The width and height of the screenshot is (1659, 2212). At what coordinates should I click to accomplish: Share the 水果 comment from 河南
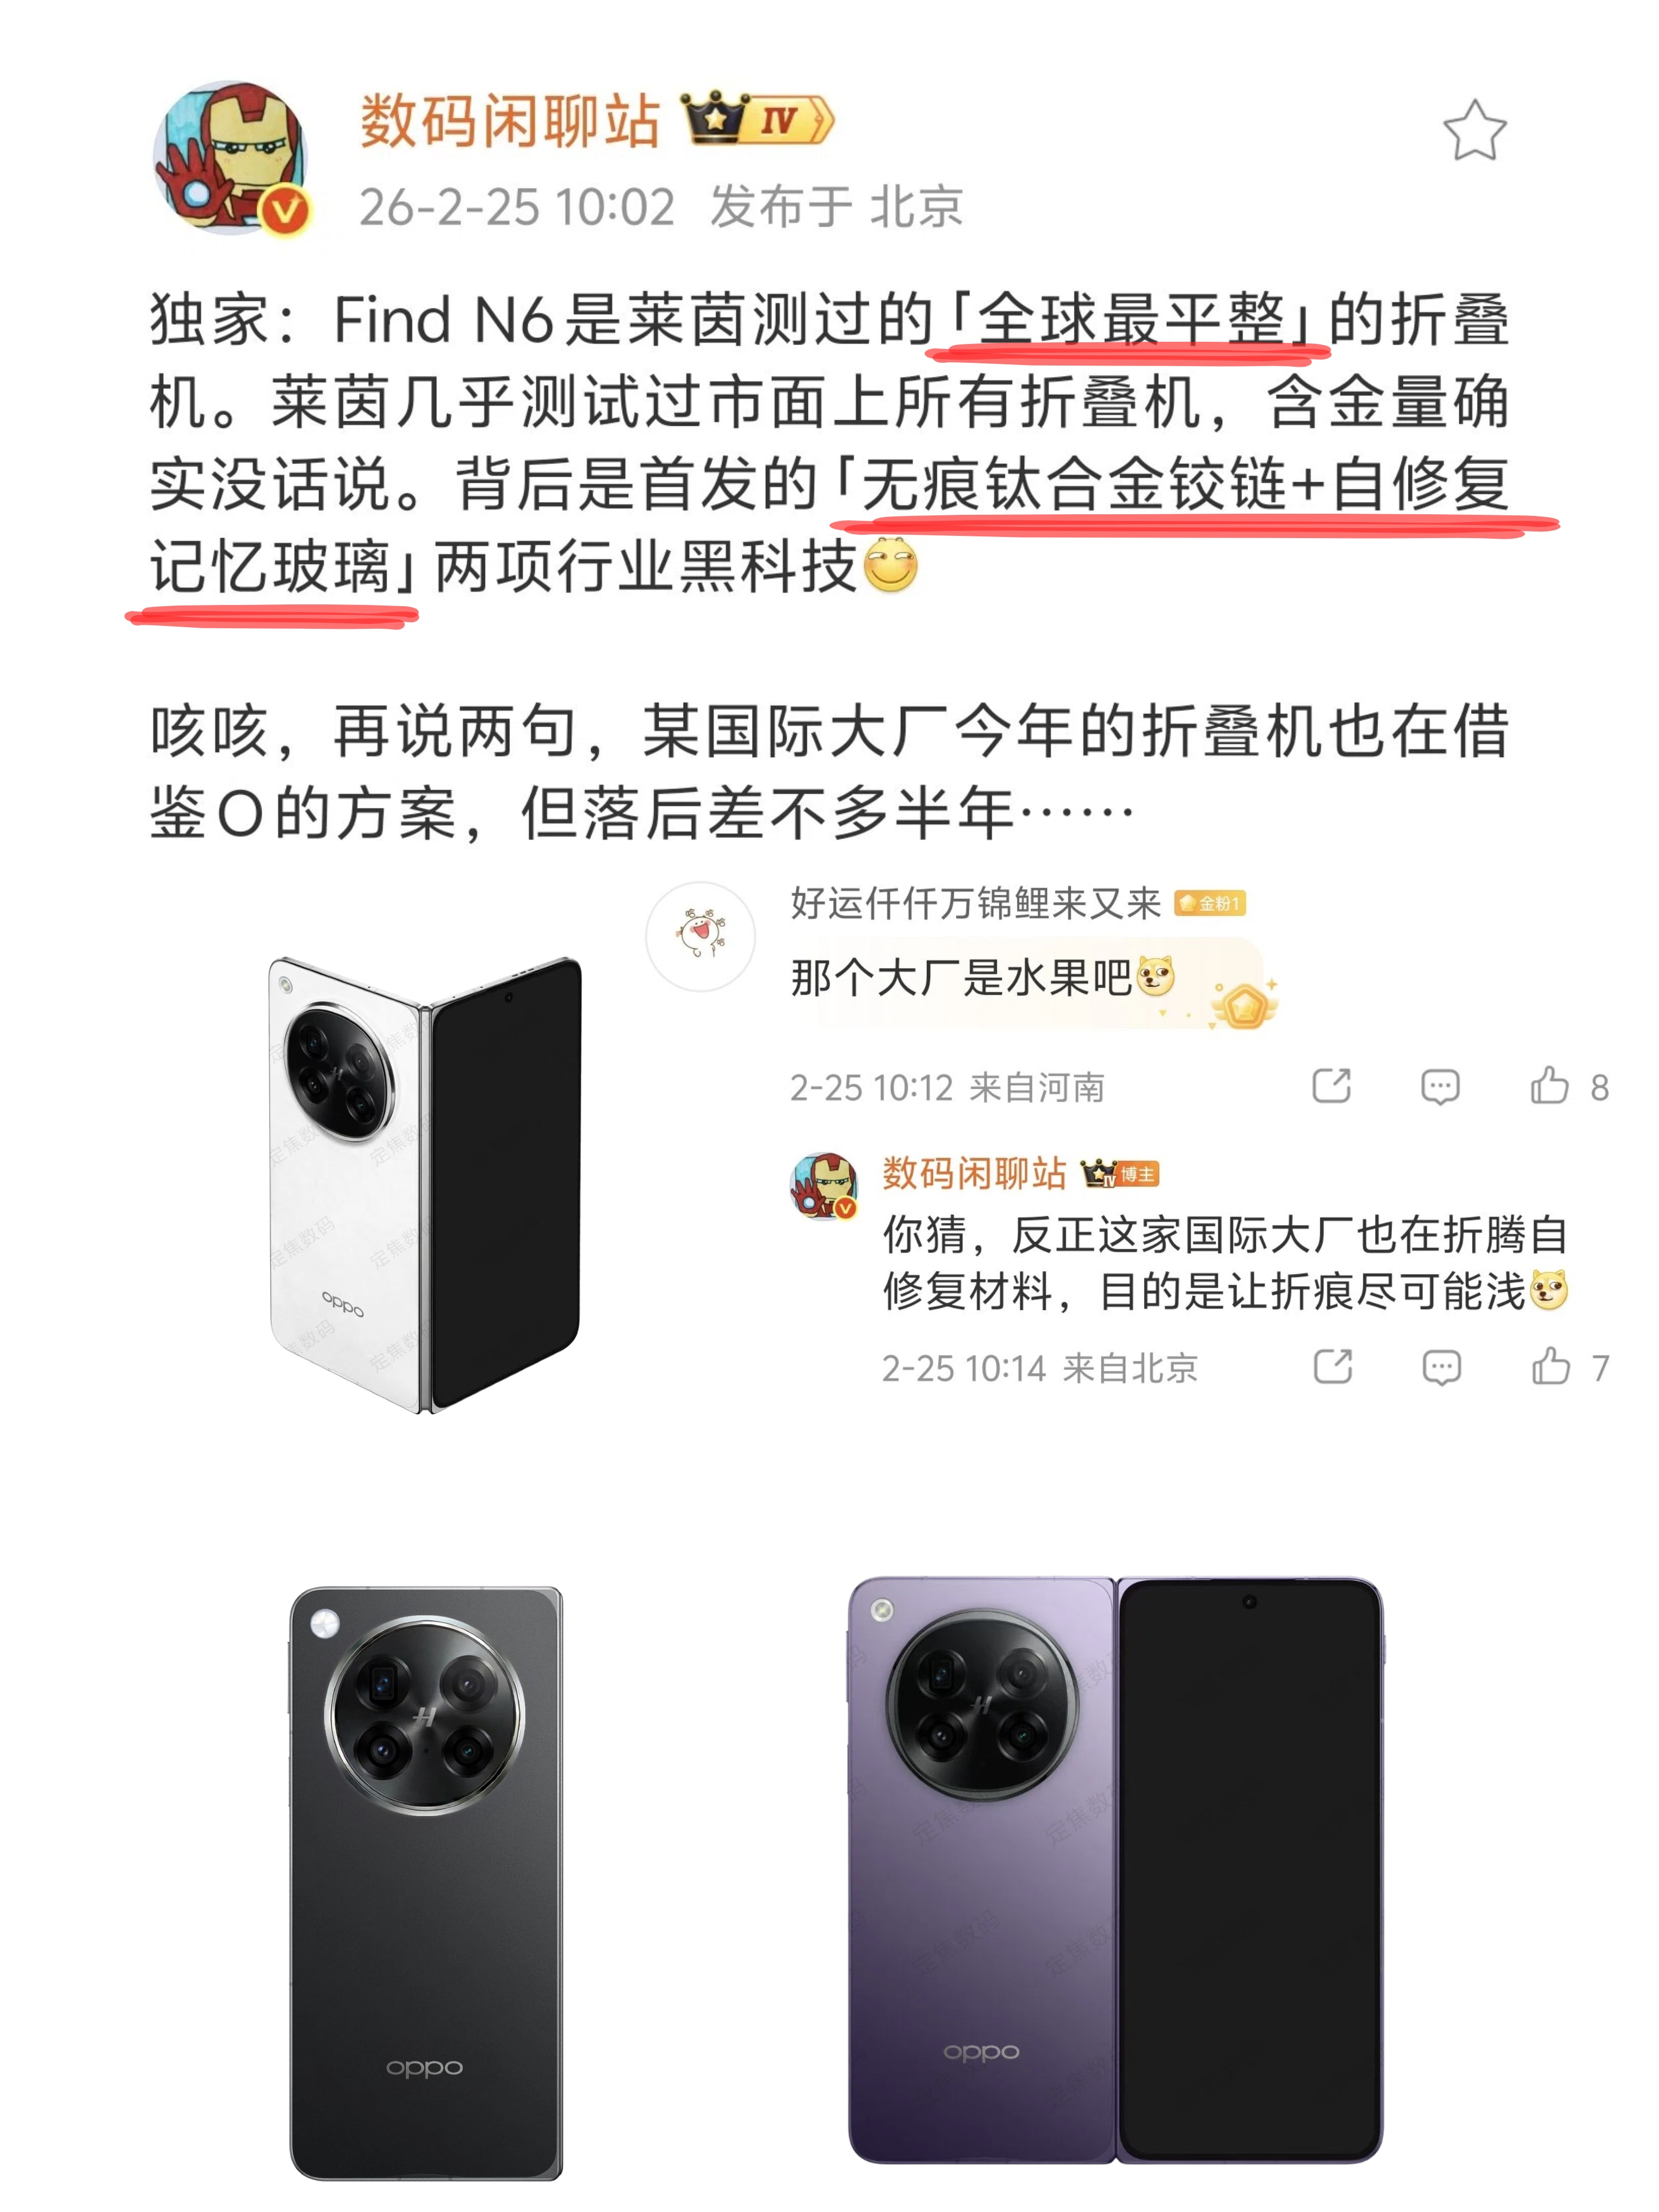pos(1331,1086)
